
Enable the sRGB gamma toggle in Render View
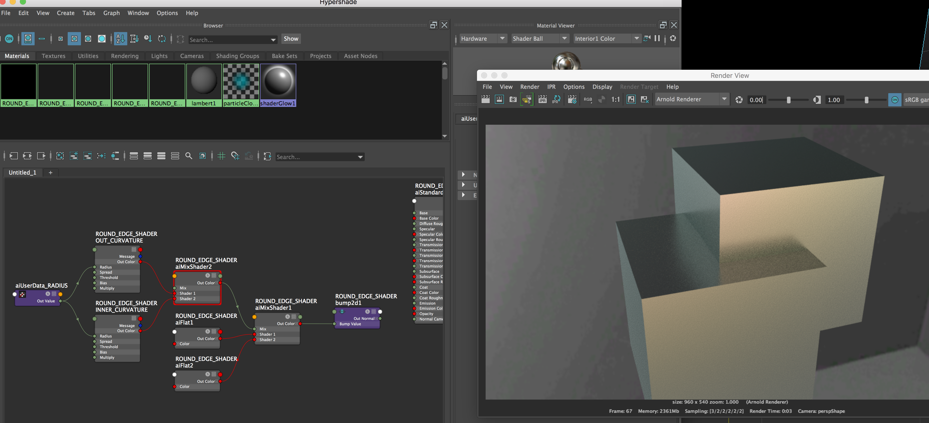(895, 100)
